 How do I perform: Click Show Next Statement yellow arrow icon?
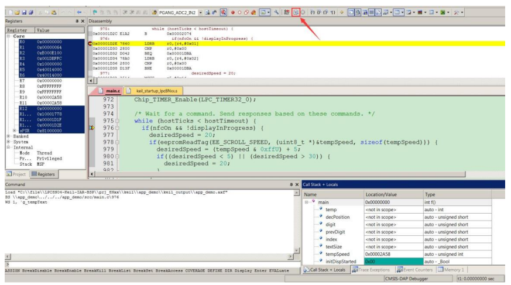point(341,12)
